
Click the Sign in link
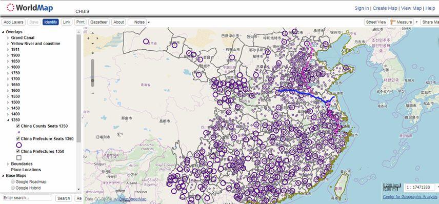click(x=362, y=8)
